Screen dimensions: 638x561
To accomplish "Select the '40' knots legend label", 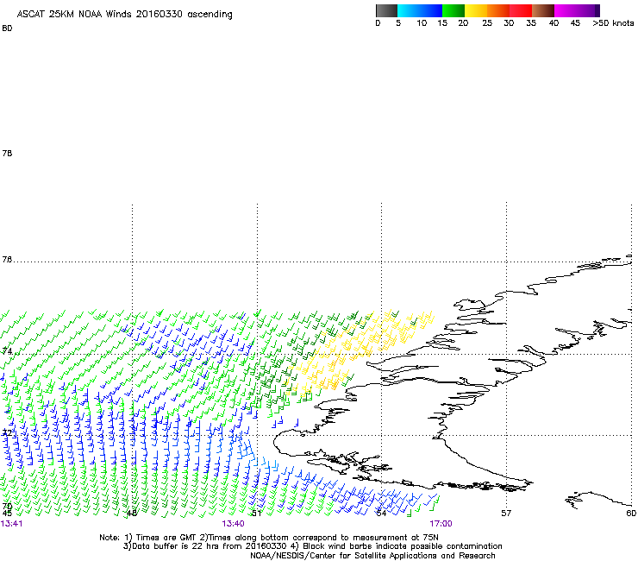I will click(x=554, y=23).
